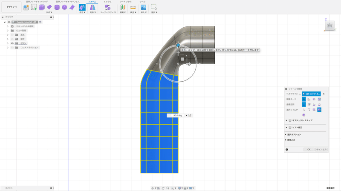
Task: Expand the ドキュメントの設定 tree node
Action: [8, 26]
